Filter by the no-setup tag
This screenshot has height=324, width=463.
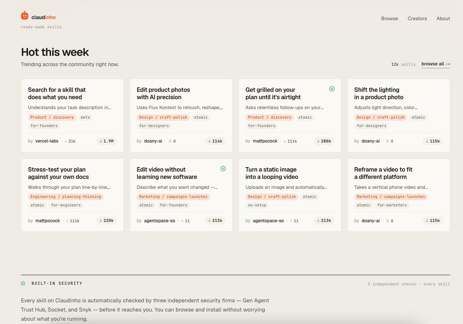[x=257, y=205]
